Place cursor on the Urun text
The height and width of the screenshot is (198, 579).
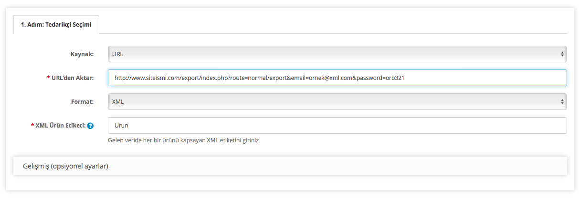122,126
